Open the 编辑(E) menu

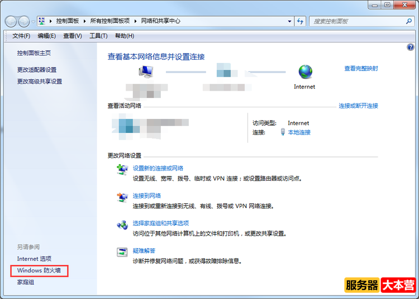click(46, 36)
